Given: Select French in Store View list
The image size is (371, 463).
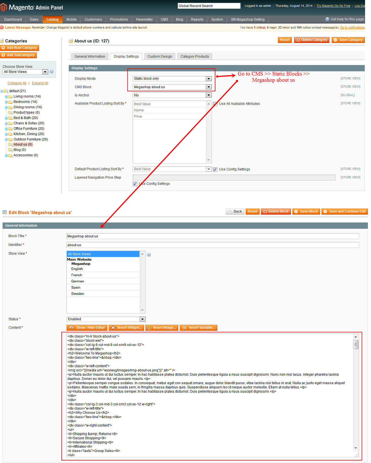Looking at the screenshot, I should pos(103,275).
